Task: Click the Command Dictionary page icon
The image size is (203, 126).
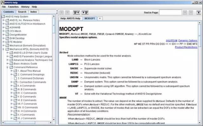Action: [15, 78]
